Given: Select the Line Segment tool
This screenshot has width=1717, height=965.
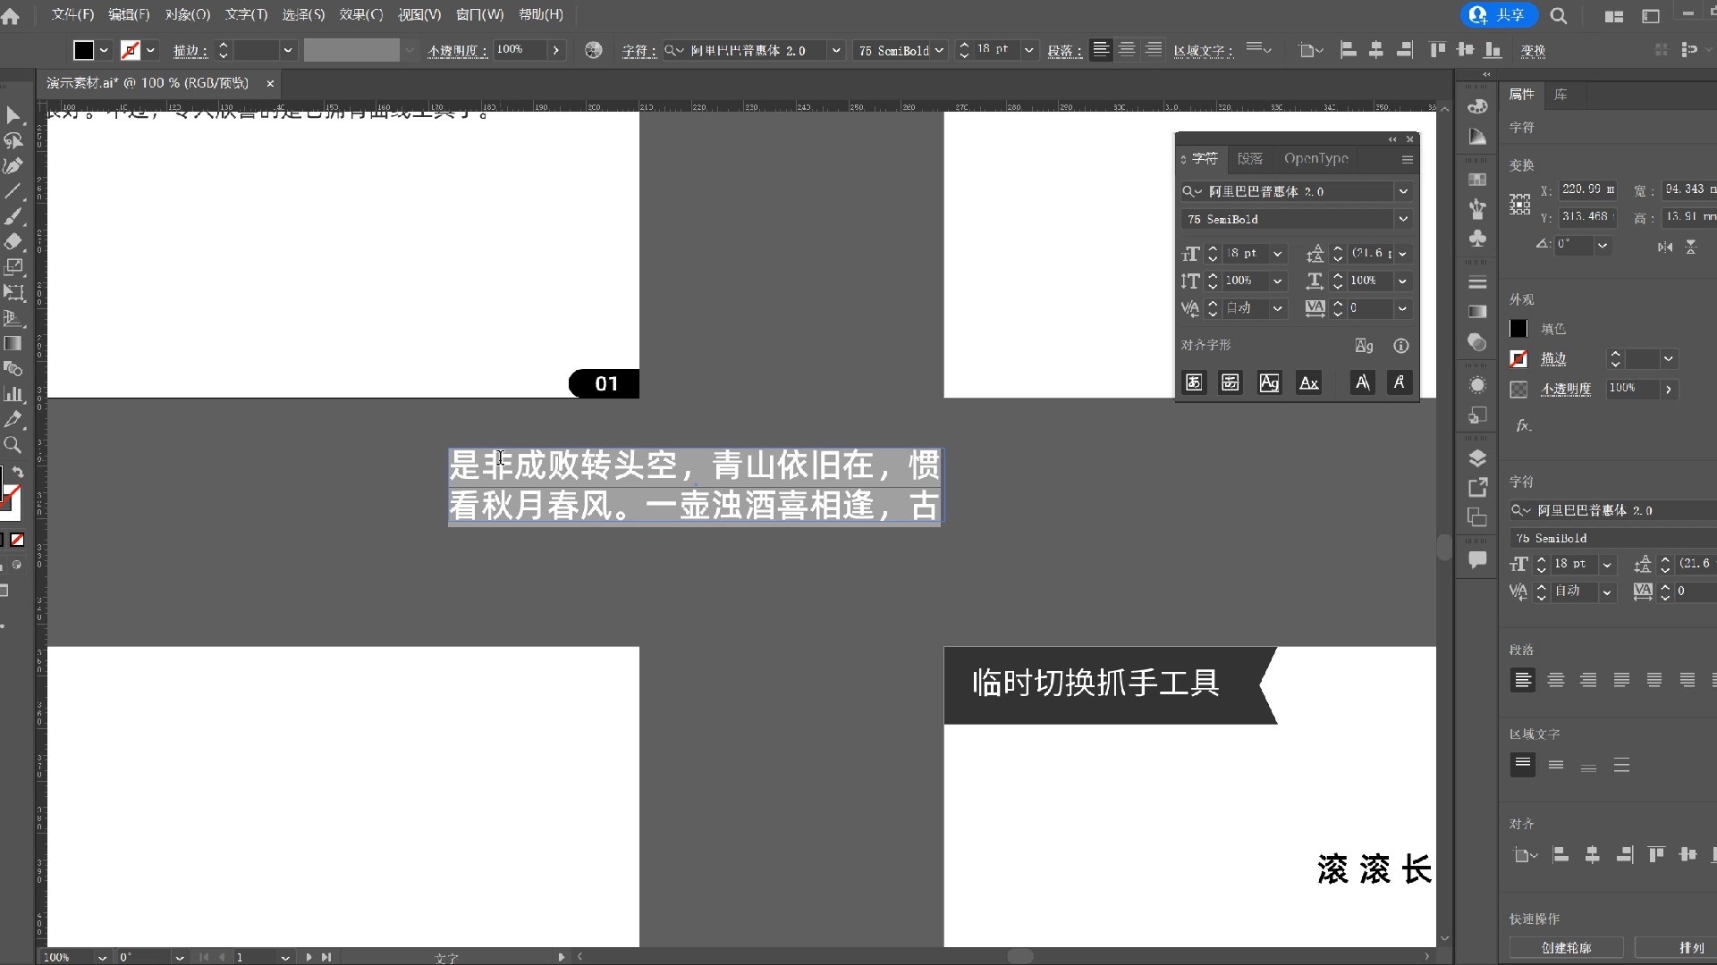Looking at the screenshot, I should 14,191.
